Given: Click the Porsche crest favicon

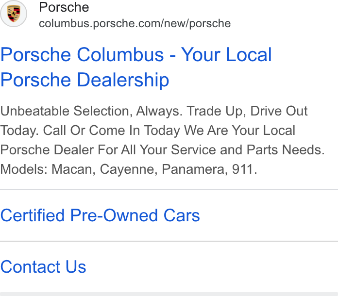Looking at the screenshot, I should click(14, 14).
